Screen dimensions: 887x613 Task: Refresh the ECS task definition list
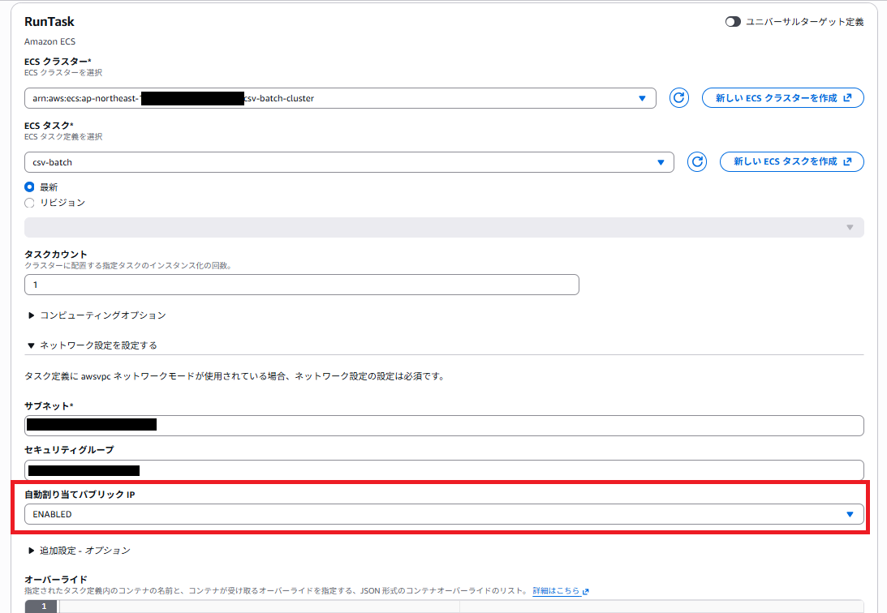[697, 162]
